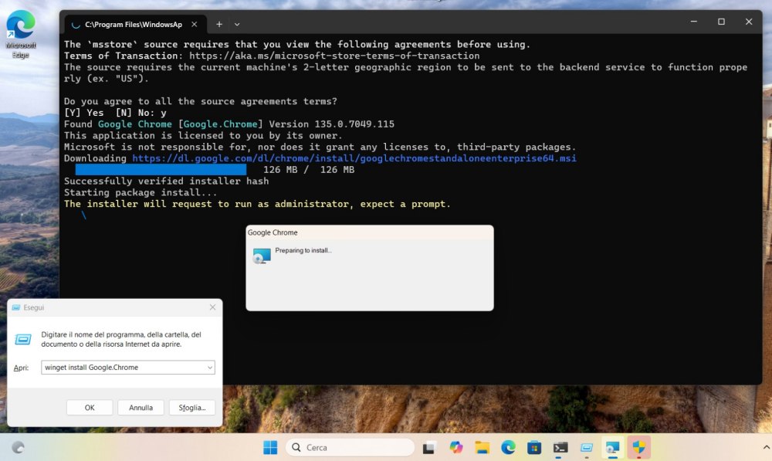Launch Copilot from the taskbar
Image resolution: width=772 pixels, height=461 pixels.
456,447
